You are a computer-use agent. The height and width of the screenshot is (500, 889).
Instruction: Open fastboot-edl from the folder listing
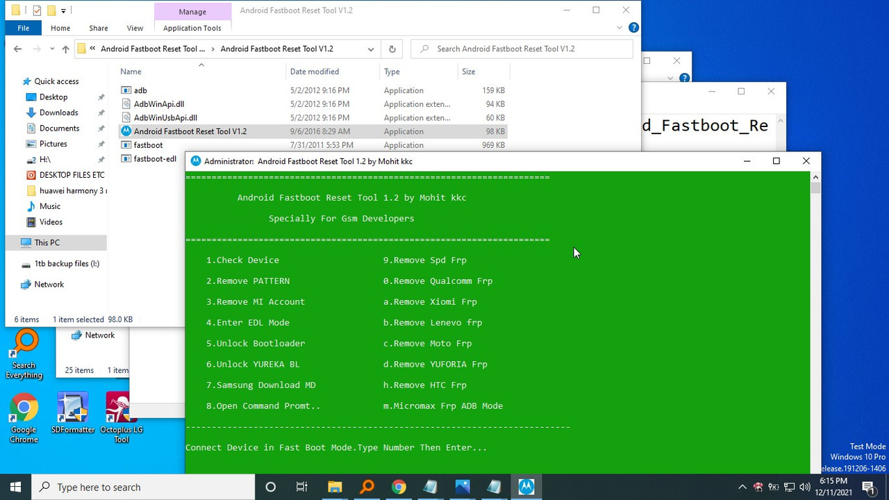(x=154, y=158)
